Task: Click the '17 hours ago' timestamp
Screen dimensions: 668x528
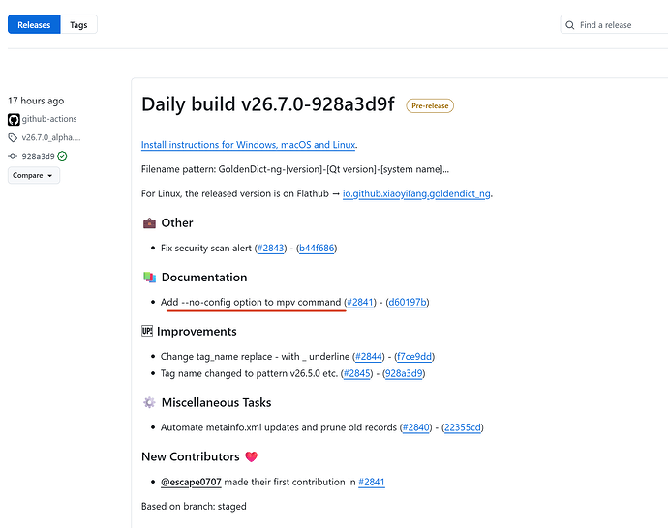Action: 36,101
